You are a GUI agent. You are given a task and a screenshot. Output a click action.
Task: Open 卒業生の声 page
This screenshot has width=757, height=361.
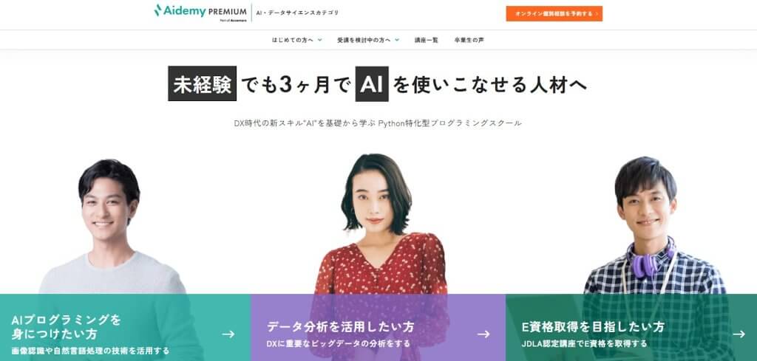click(469, 40)
